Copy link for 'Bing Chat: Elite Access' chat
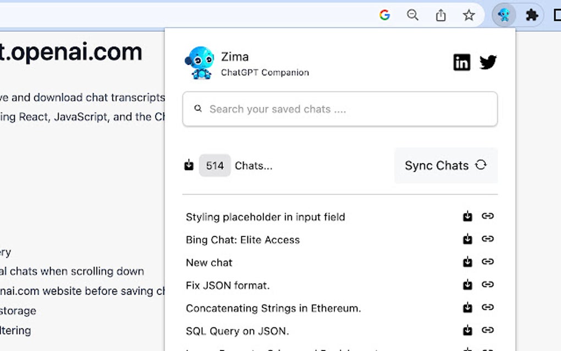Image resolution: width=561 pixels, height=351 pixels. pyautogui.click(x=488, y=239)
